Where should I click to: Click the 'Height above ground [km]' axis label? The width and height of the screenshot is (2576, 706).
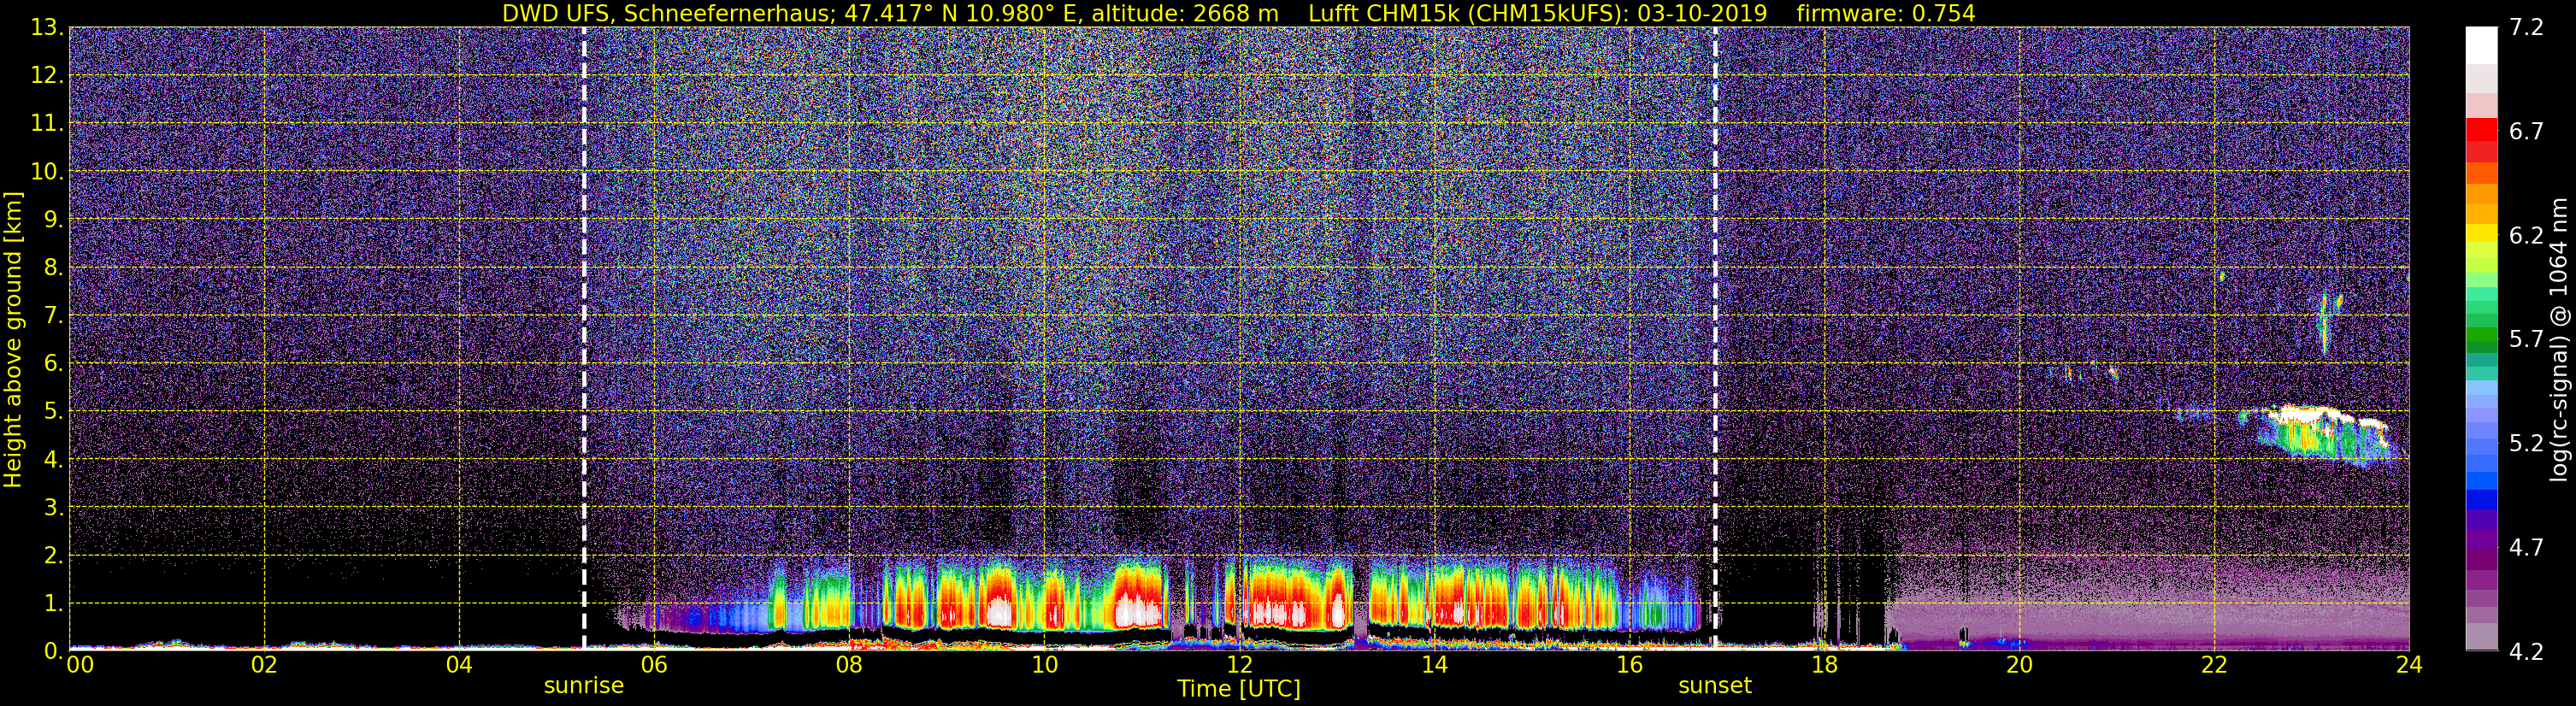(x=13, y=339)
